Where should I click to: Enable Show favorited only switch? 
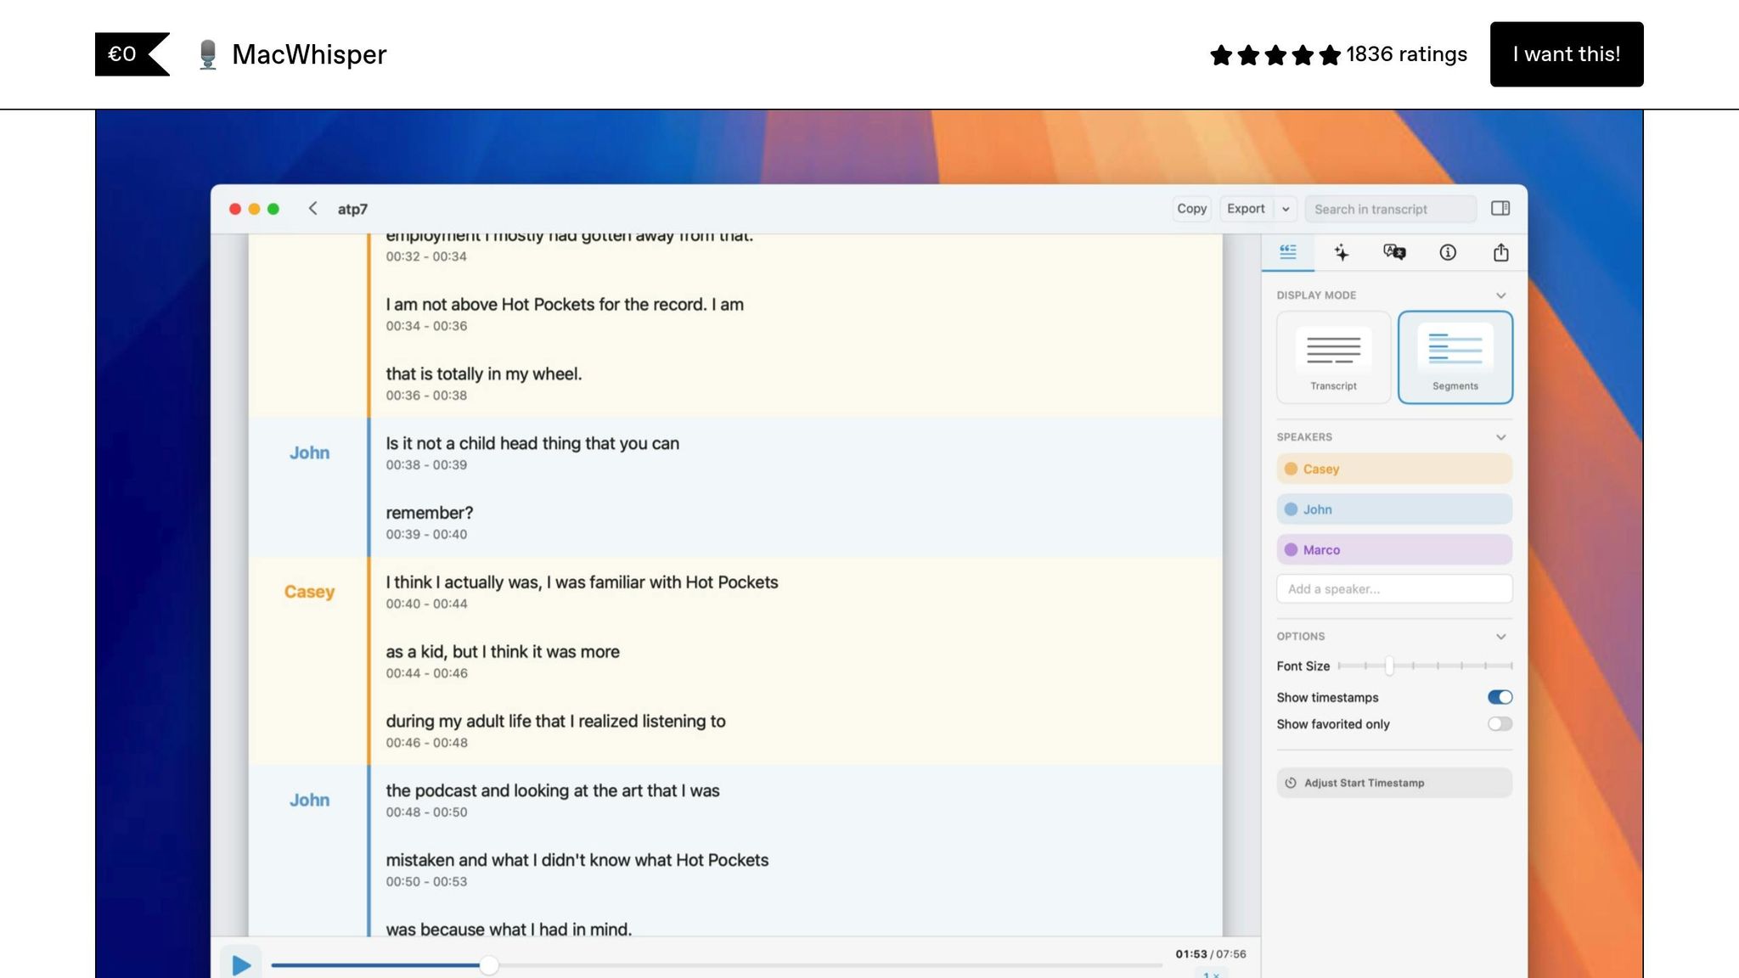point(1500,724)
